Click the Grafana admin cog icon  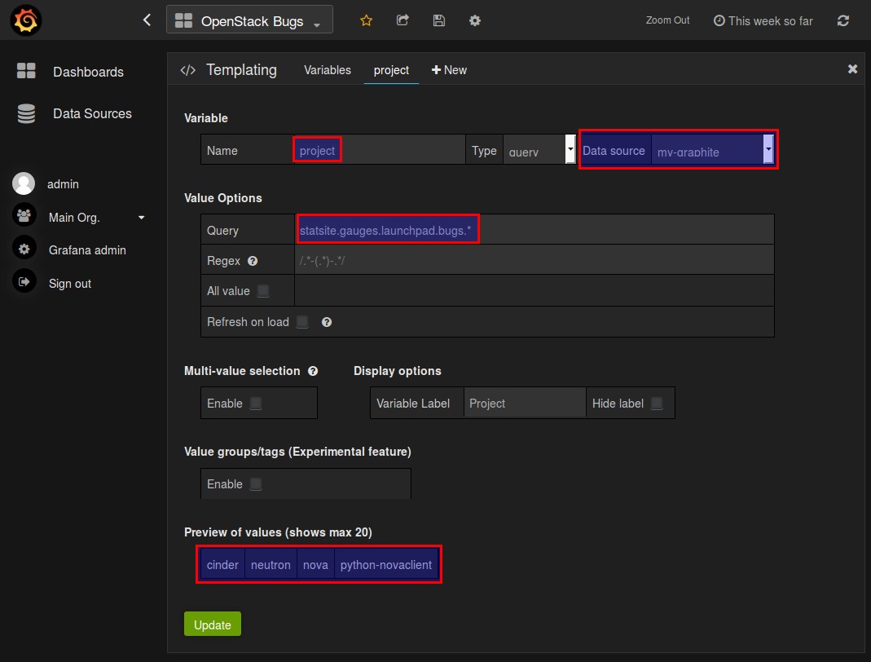[x=24, y=249]
